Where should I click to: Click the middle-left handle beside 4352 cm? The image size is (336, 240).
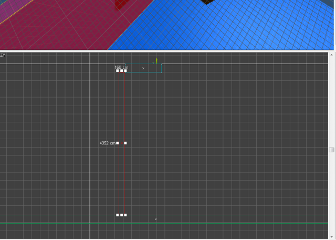click(x=118, y=143)
